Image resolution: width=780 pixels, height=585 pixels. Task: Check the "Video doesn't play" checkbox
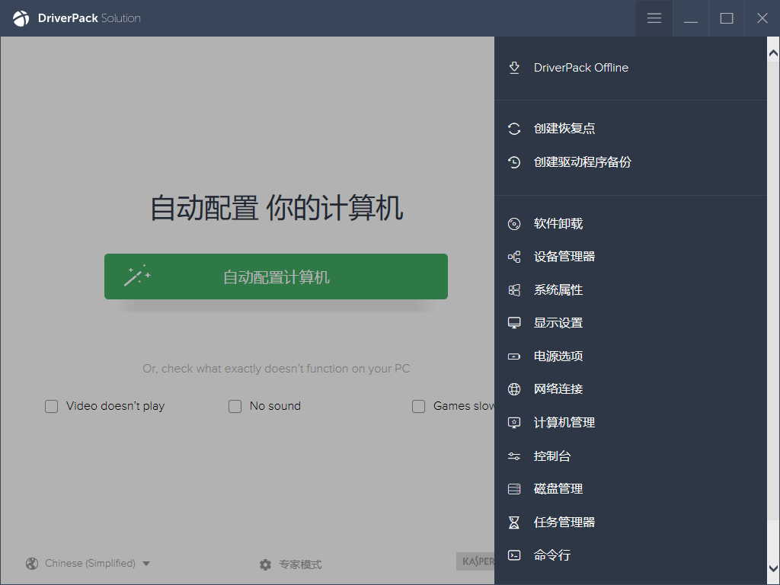52,407
